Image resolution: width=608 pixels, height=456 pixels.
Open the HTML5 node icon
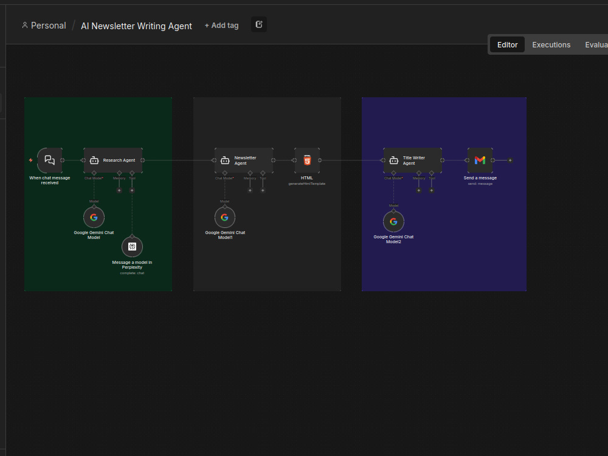(307, 160)
